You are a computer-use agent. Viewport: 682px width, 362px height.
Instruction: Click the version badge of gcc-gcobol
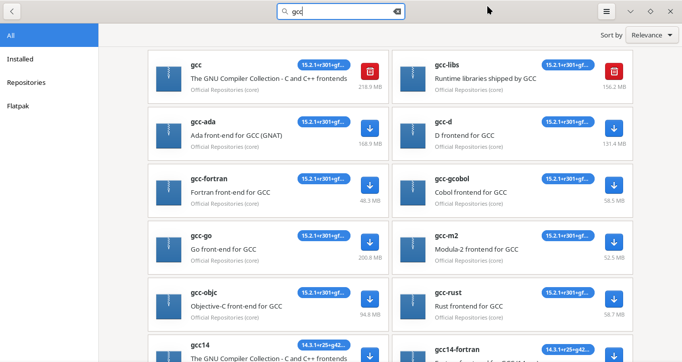568,179
